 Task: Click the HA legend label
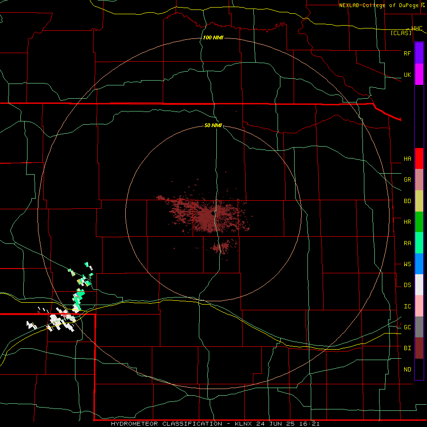[x=407, y=159]
